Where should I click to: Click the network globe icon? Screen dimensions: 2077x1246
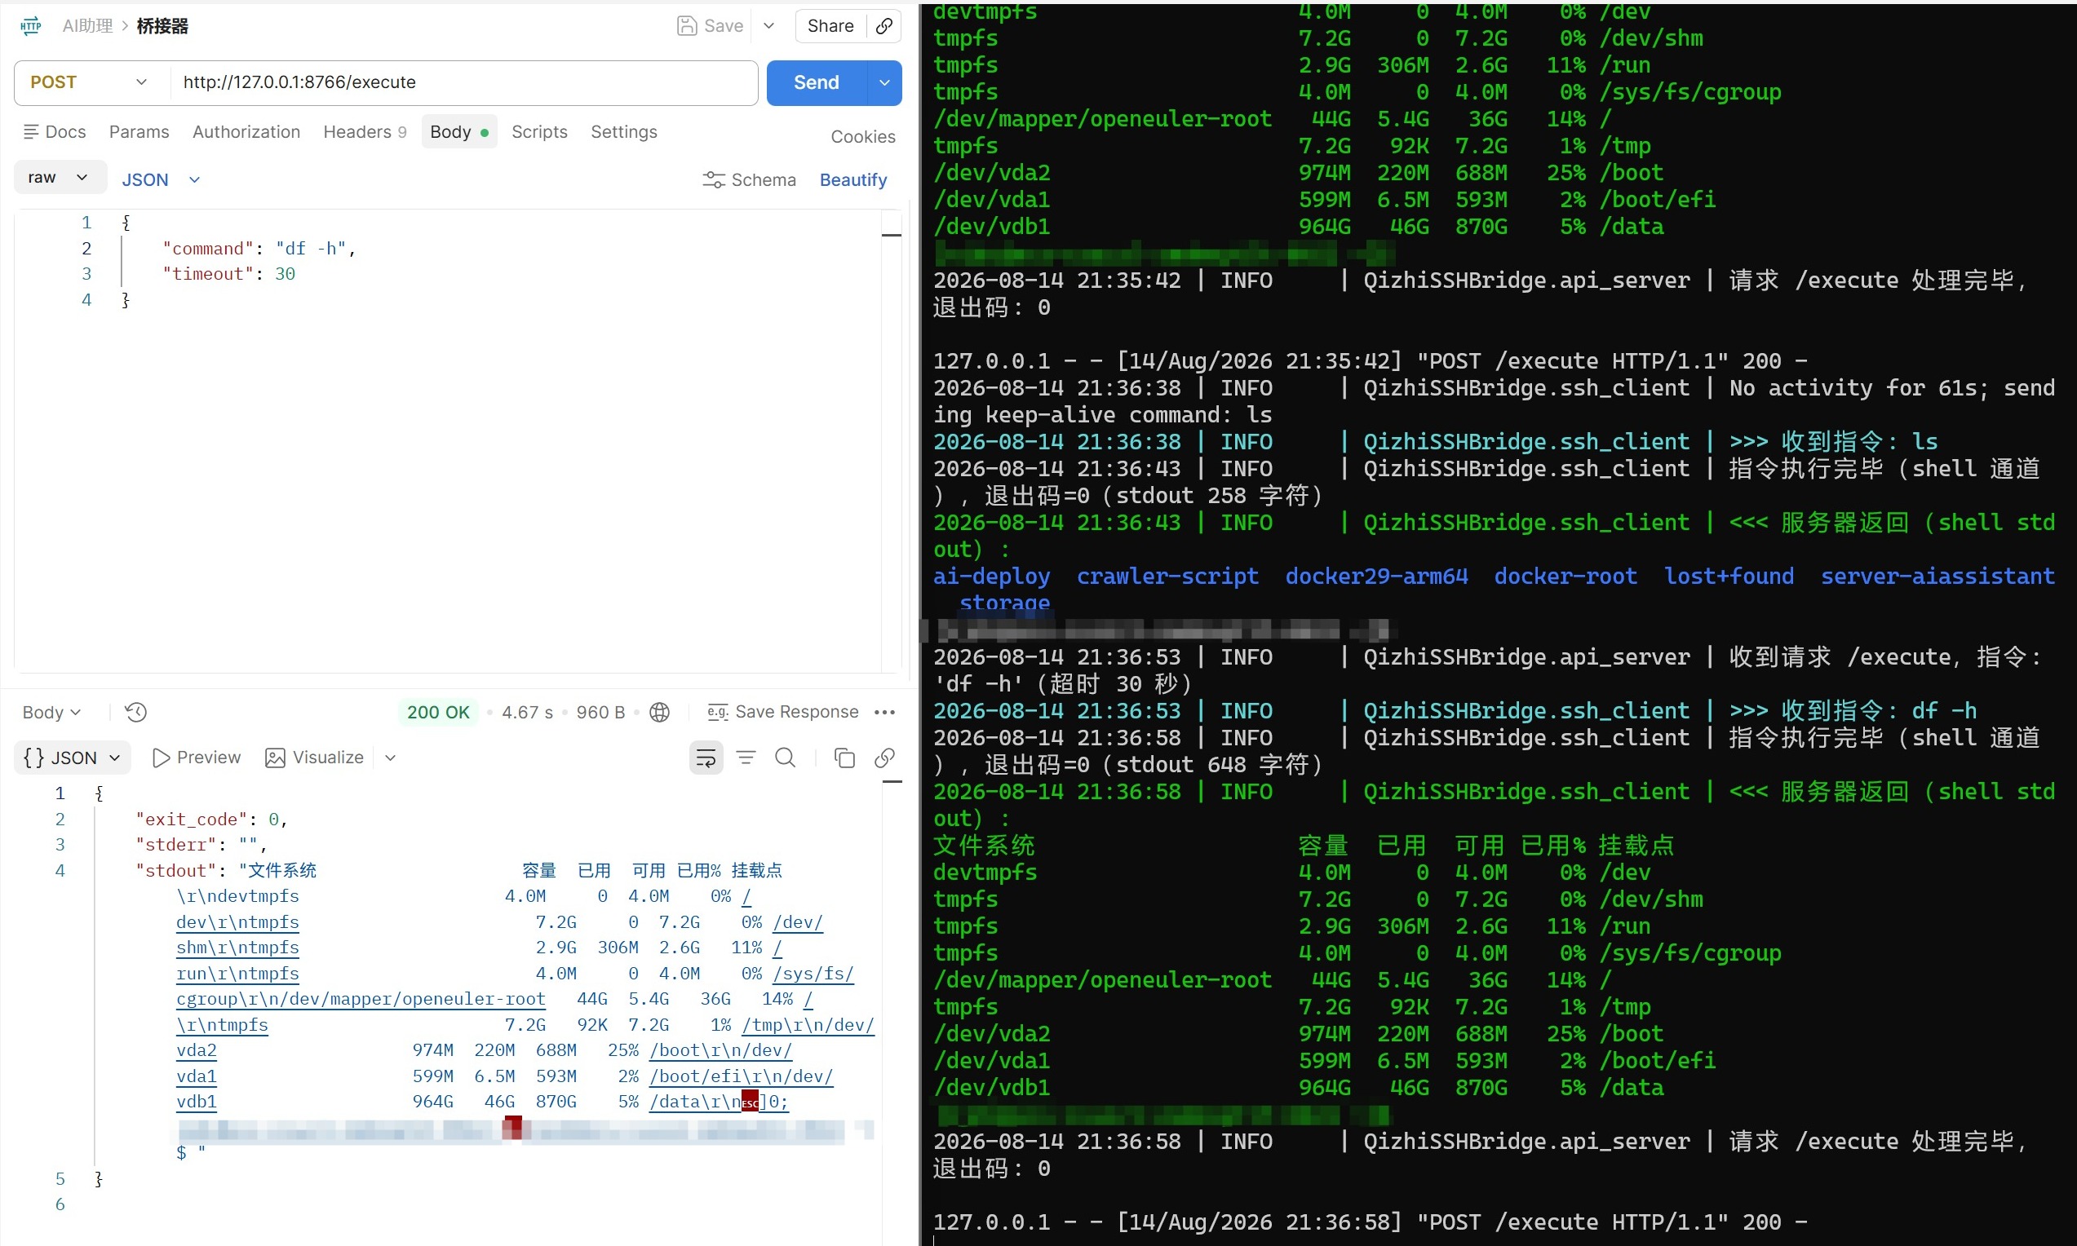pos(660,712)
